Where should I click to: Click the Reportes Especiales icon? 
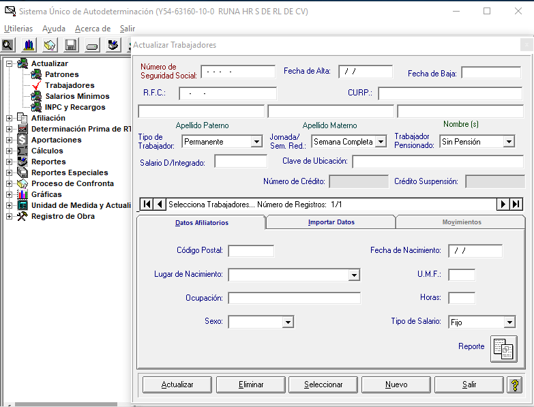point(22,172)
